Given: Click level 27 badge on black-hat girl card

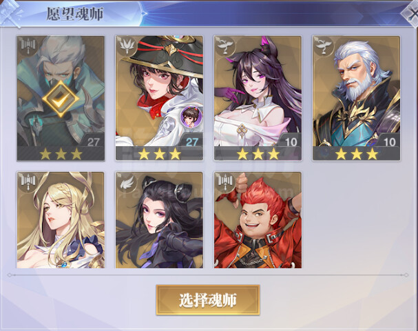Looking at the screenshot, I should point(191,141).
